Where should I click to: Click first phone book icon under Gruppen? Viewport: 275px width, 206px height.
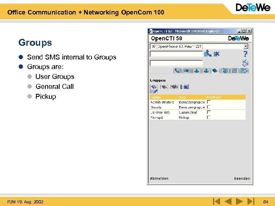point(154,87)
